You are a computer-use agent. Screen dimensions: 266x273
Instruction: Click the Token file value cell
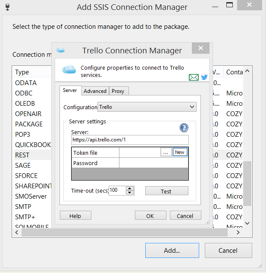coord(140,153)
